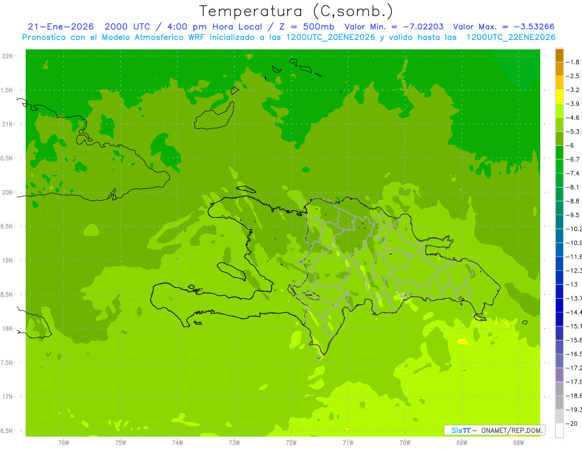Pick the white swatch below -20 in colorbar
The image size is (582, 449).
[559, 430]
